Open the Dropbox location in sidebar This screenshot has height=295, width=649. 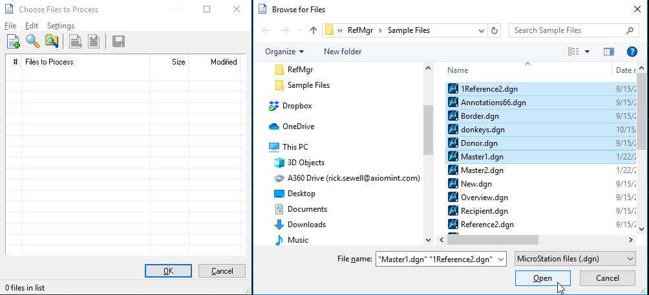[297, 106]
